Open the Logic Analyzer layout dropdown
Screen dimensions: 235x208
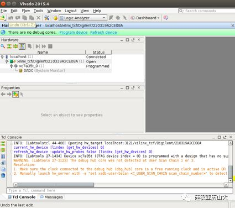104,18
